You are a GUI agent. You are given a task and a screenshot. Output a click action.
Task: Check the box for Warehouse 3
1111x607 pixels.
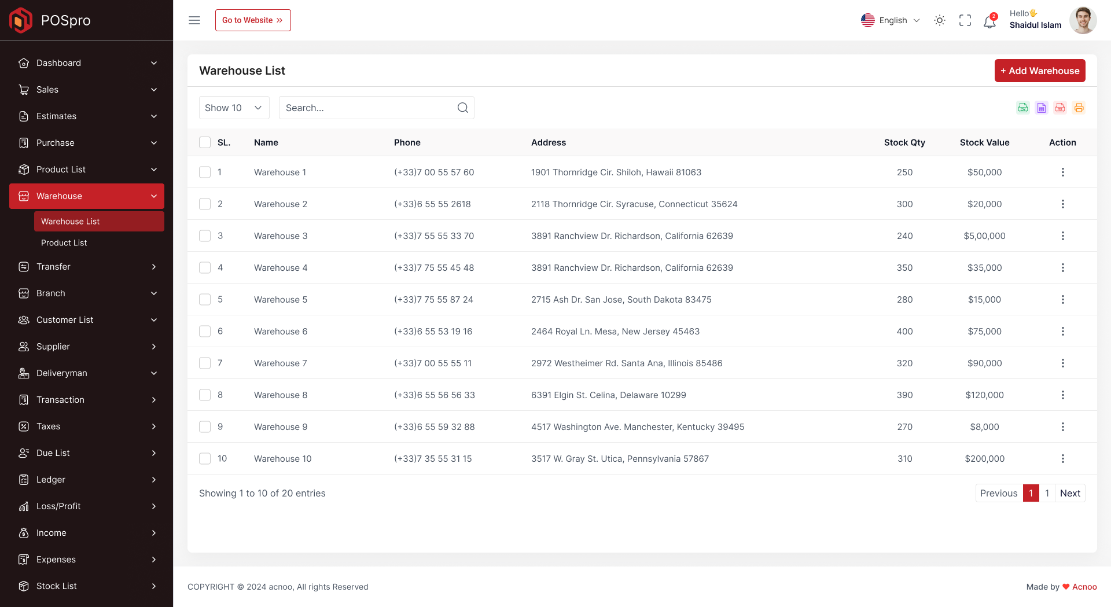click(205, 236)
